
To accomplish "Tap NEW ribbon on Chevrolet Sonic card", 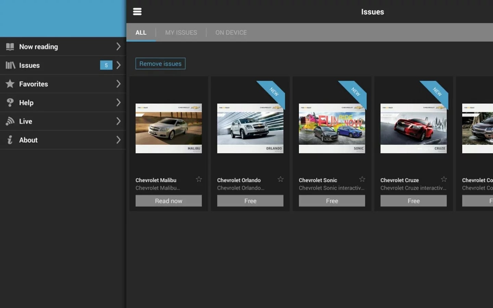I will pos(354,93).
